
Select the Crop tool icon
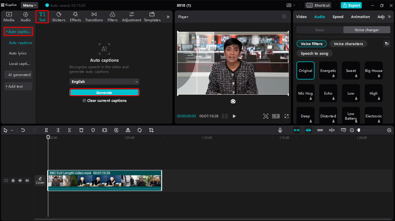151,130
